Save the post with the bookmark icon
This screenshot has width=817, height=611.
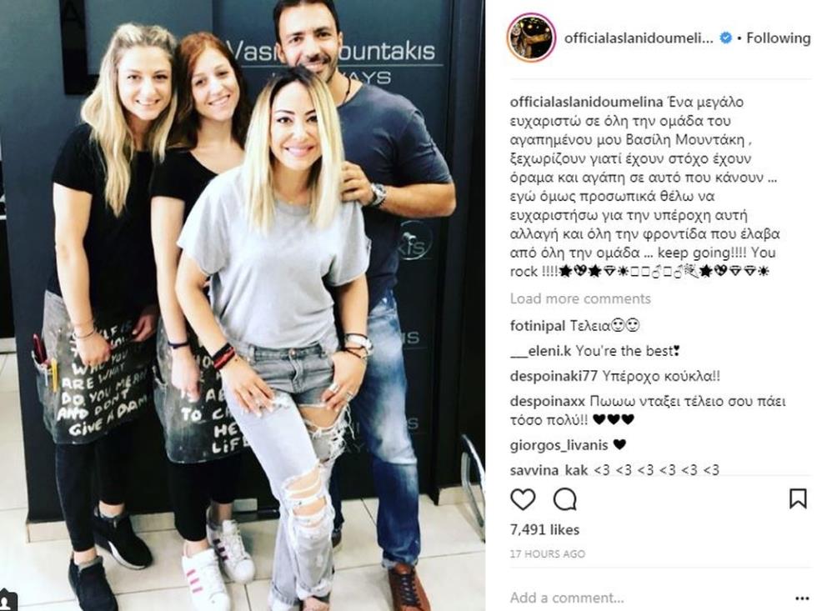tap(798, 498)
